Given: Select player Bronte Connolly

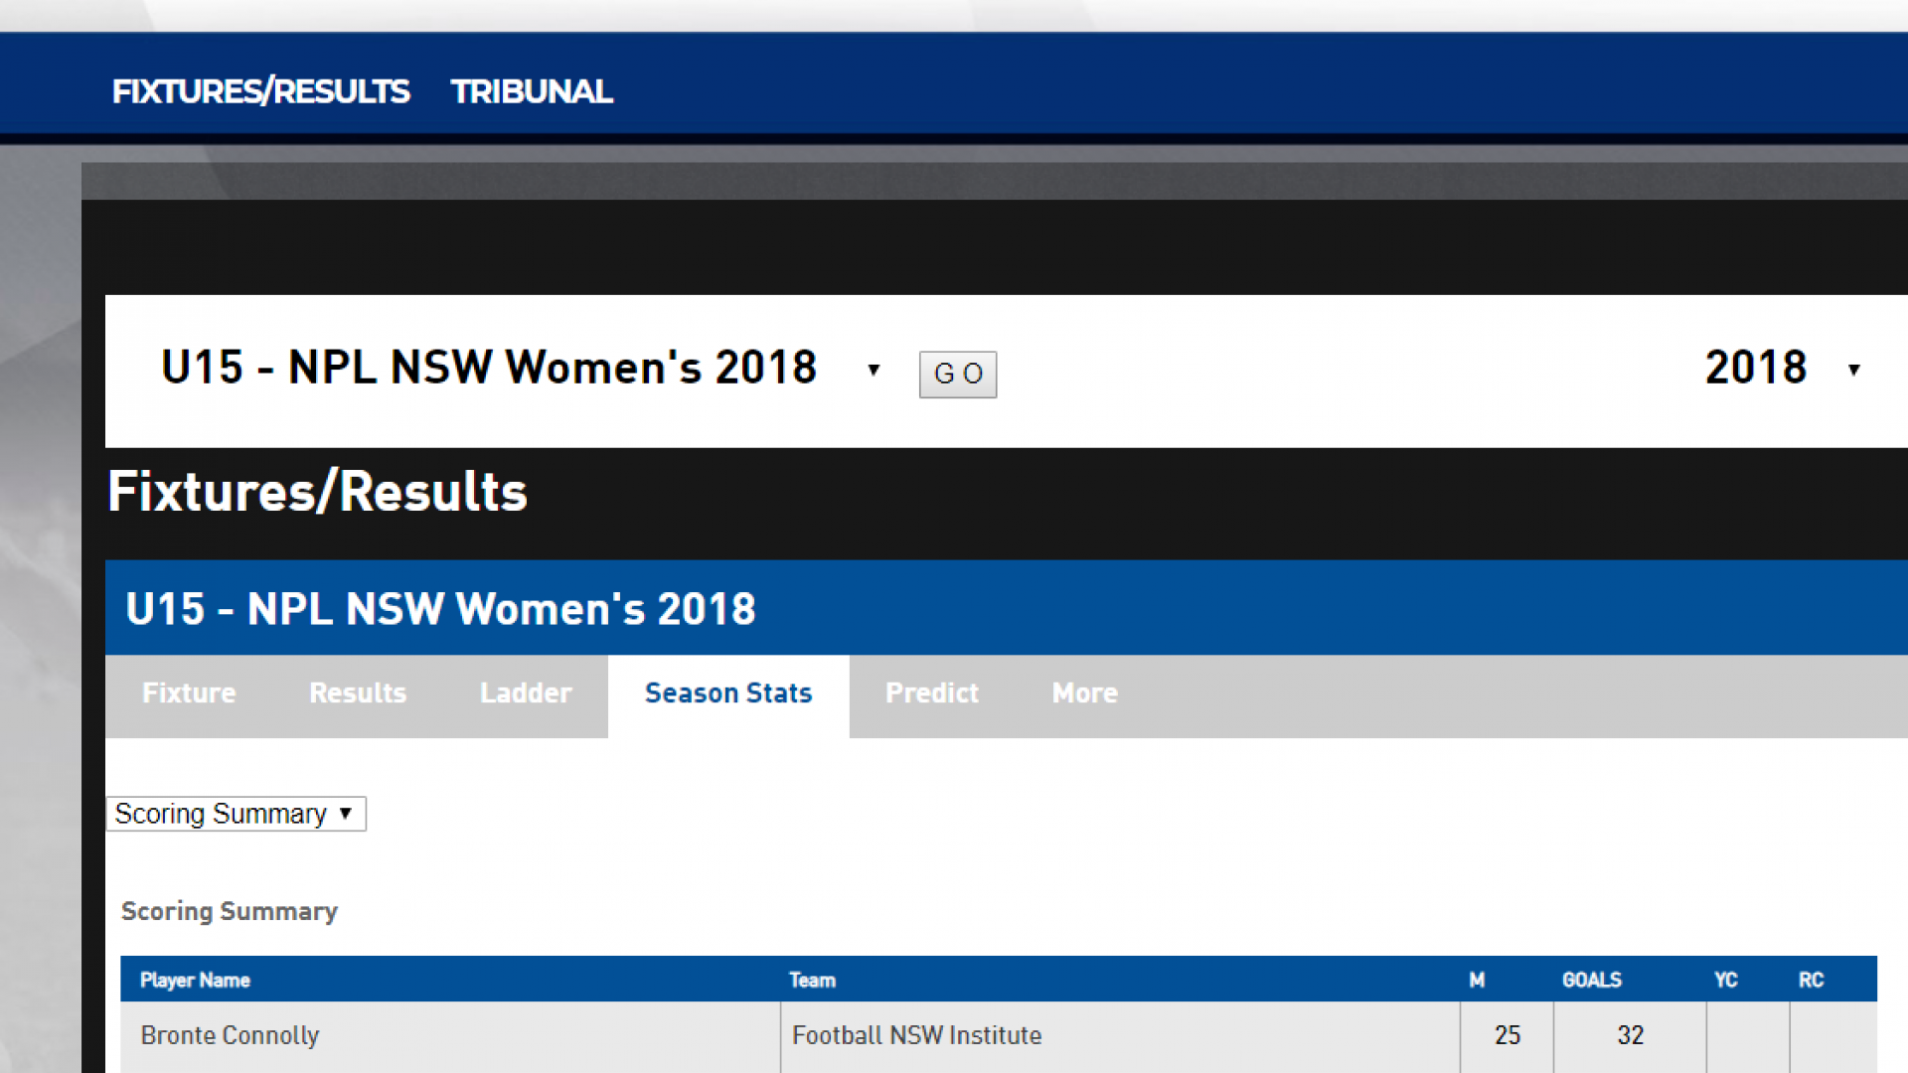Looking at the screenshot, I should point(230,1035).
